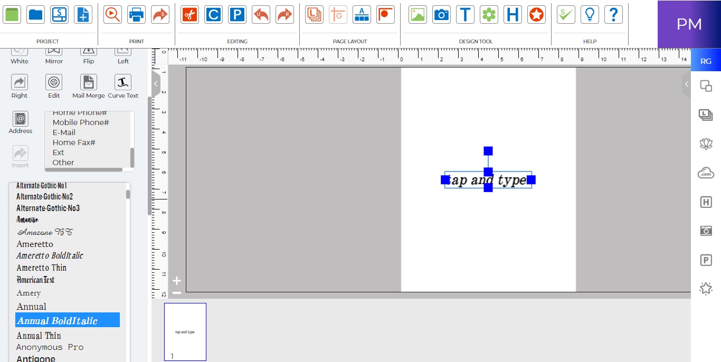Save the project using the S disk icon

point(59,14)
